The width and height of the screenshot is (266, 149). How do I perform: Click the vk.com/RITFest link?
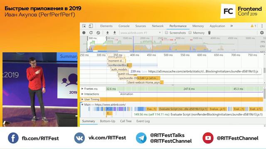pyautogui.click(x=107, y=138)
